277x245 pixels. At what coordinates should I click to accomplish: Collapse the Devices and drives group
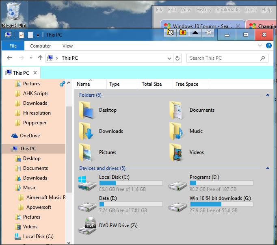268,168
